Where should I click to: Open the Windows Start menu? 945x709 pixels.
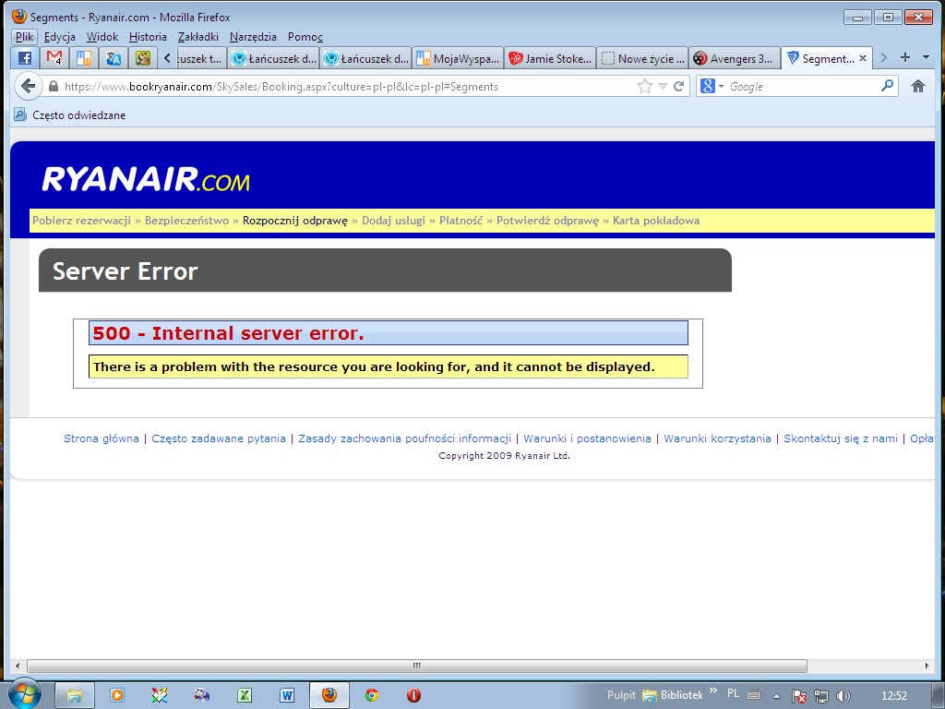click(25, 694)
